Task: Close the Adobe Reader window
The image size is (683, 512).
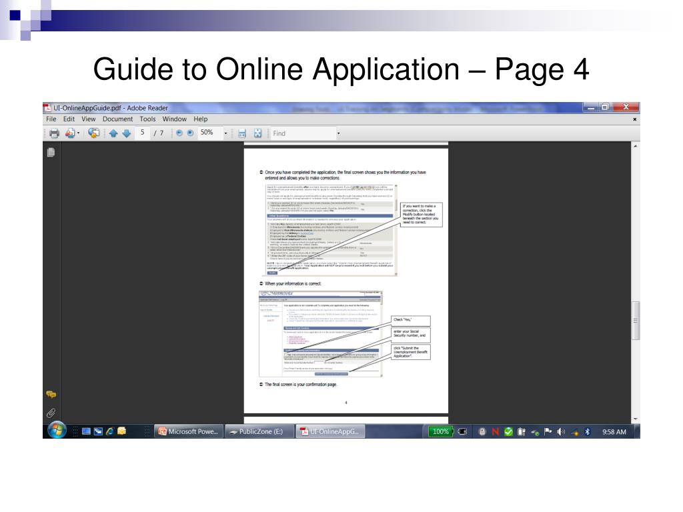Action: click(x=626, y=107)
